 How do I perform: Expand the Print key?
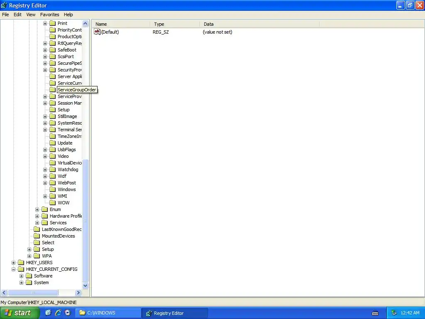[x=45, y=23]
